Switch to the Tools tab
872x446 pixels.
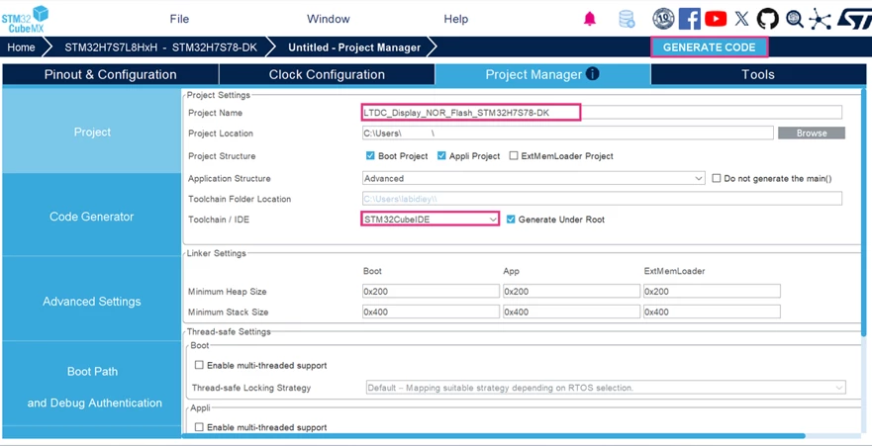point(757,74)
